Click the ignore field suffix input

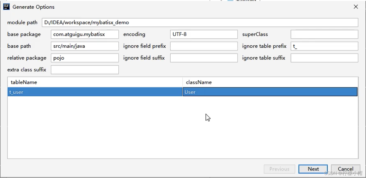click(x=204, y=58)
